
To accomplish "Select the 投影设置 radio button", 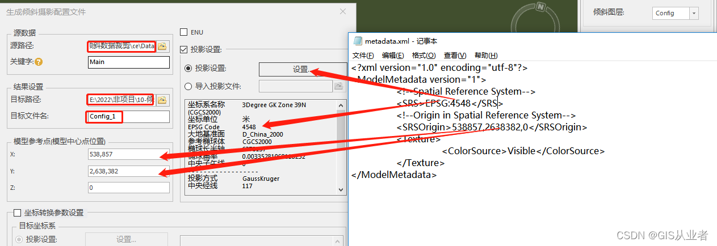I will pos(188,69).
